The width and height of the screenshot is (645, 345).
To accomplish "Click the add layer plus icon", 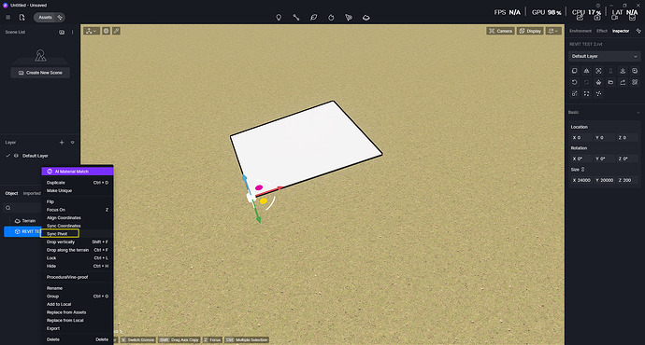I will tap(62, 143).
